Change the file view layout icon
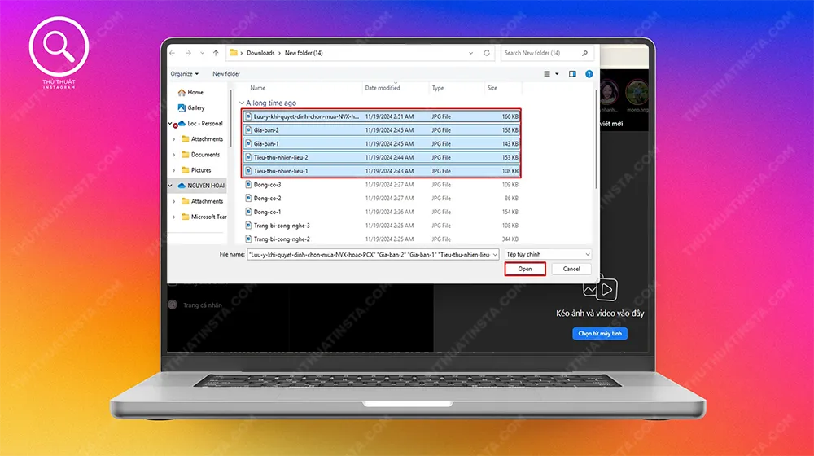This screenshot has width=814, height=456. click(x=547, y=74)
